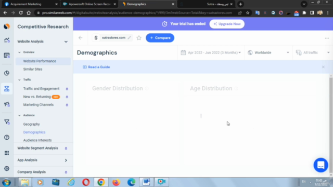Screen dimensions: 333x187
Task: Open the funnel sidebar icon
Action: 7,122
